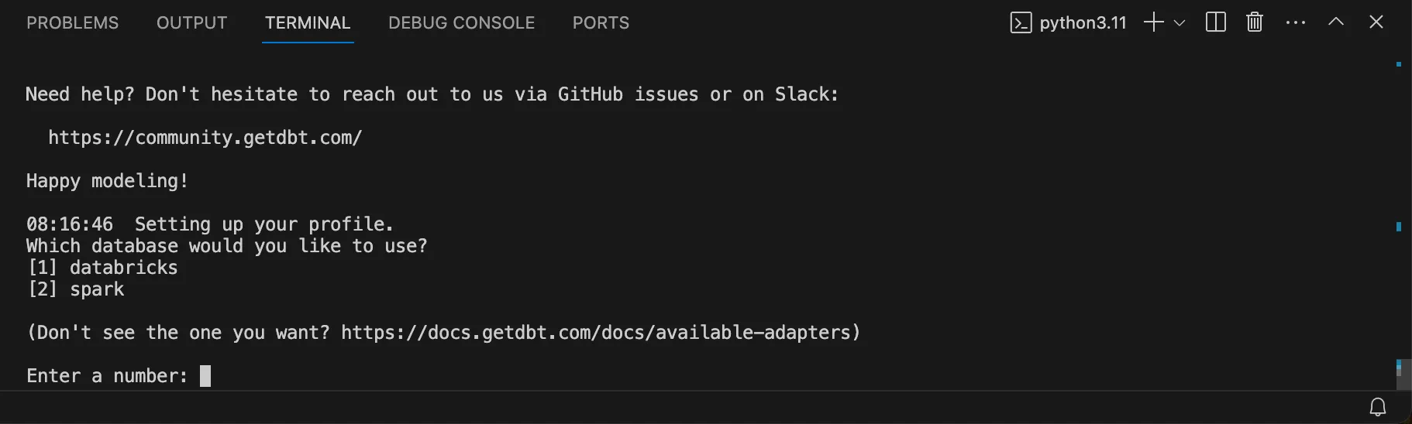Image resolution: width=1412 pixels, height=424 pixels.
Task: Close the panel with the X
Action: click(x=1376, y=22)
